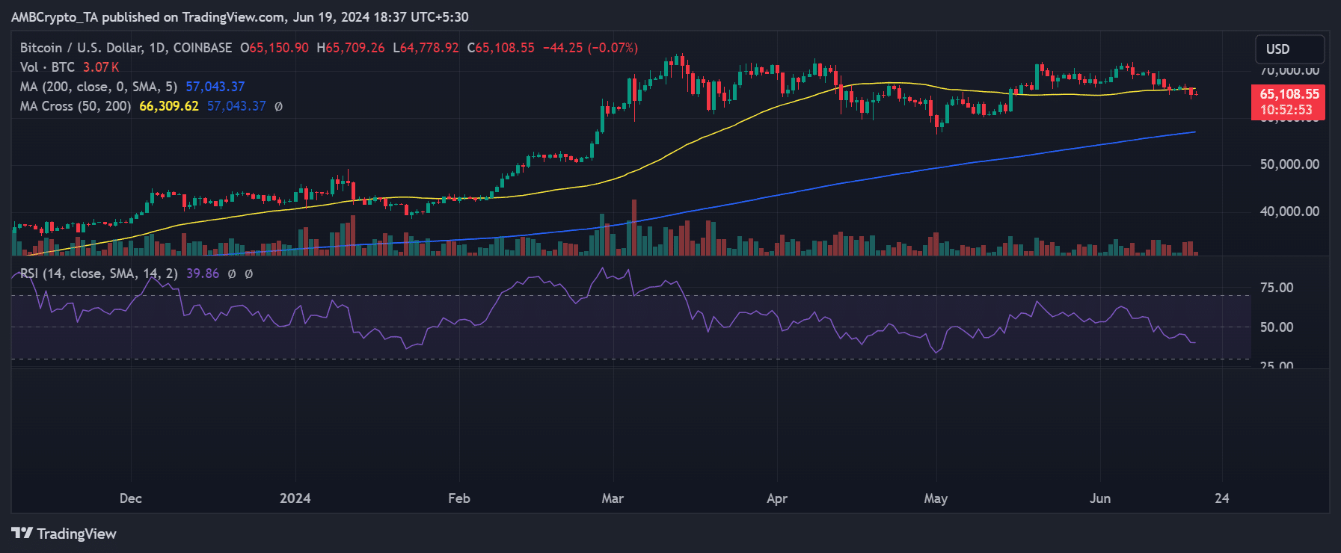Click the 75.00 RSI axis label
This screenshot has height=553, width=1341.
(1277, 288)
